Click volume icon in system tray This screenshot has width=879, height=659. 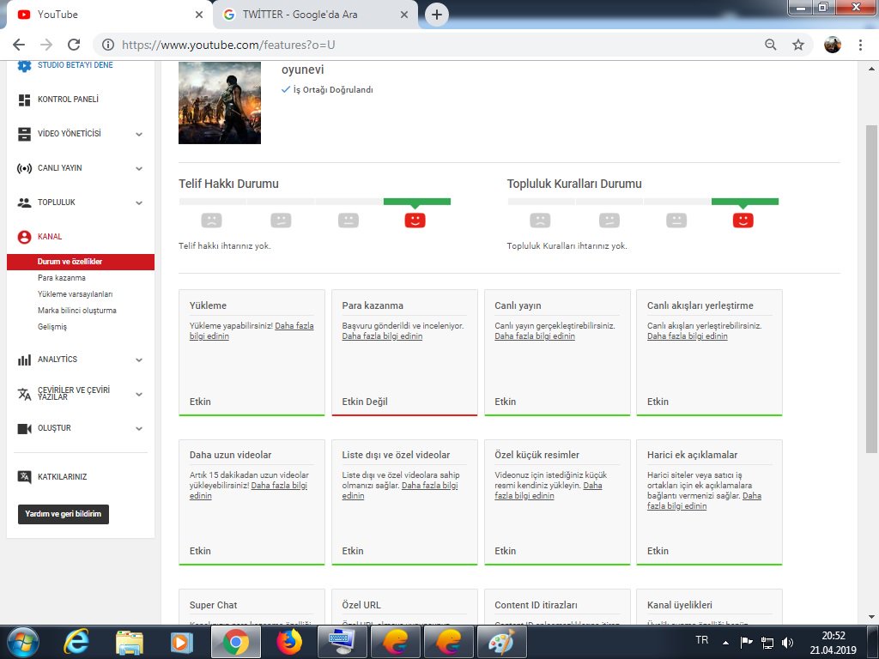coord(788,642)
